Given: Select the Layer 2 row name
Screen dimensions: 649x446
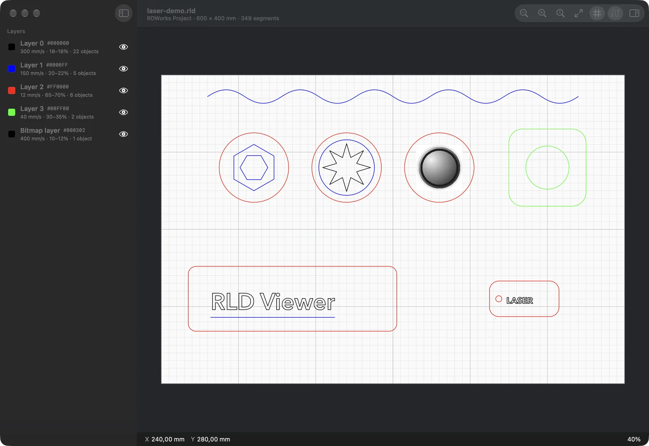Looking at the screenshot, I should tap(32, 87).
